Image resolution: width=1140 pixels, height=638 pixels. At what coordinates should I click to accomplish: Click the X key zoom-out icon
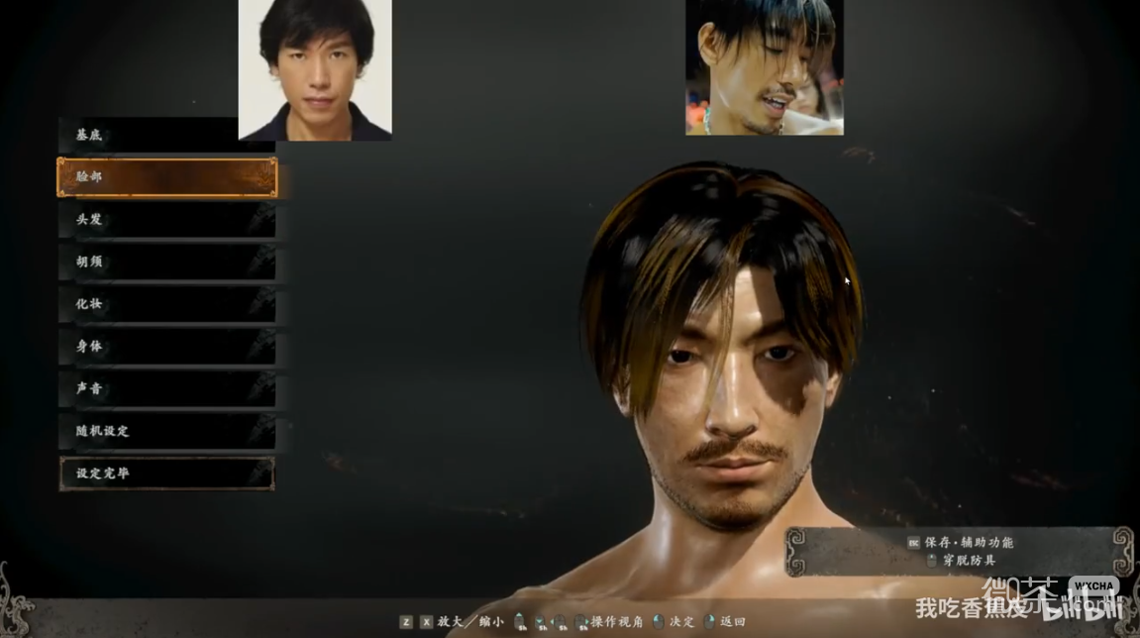click(426, 621)
